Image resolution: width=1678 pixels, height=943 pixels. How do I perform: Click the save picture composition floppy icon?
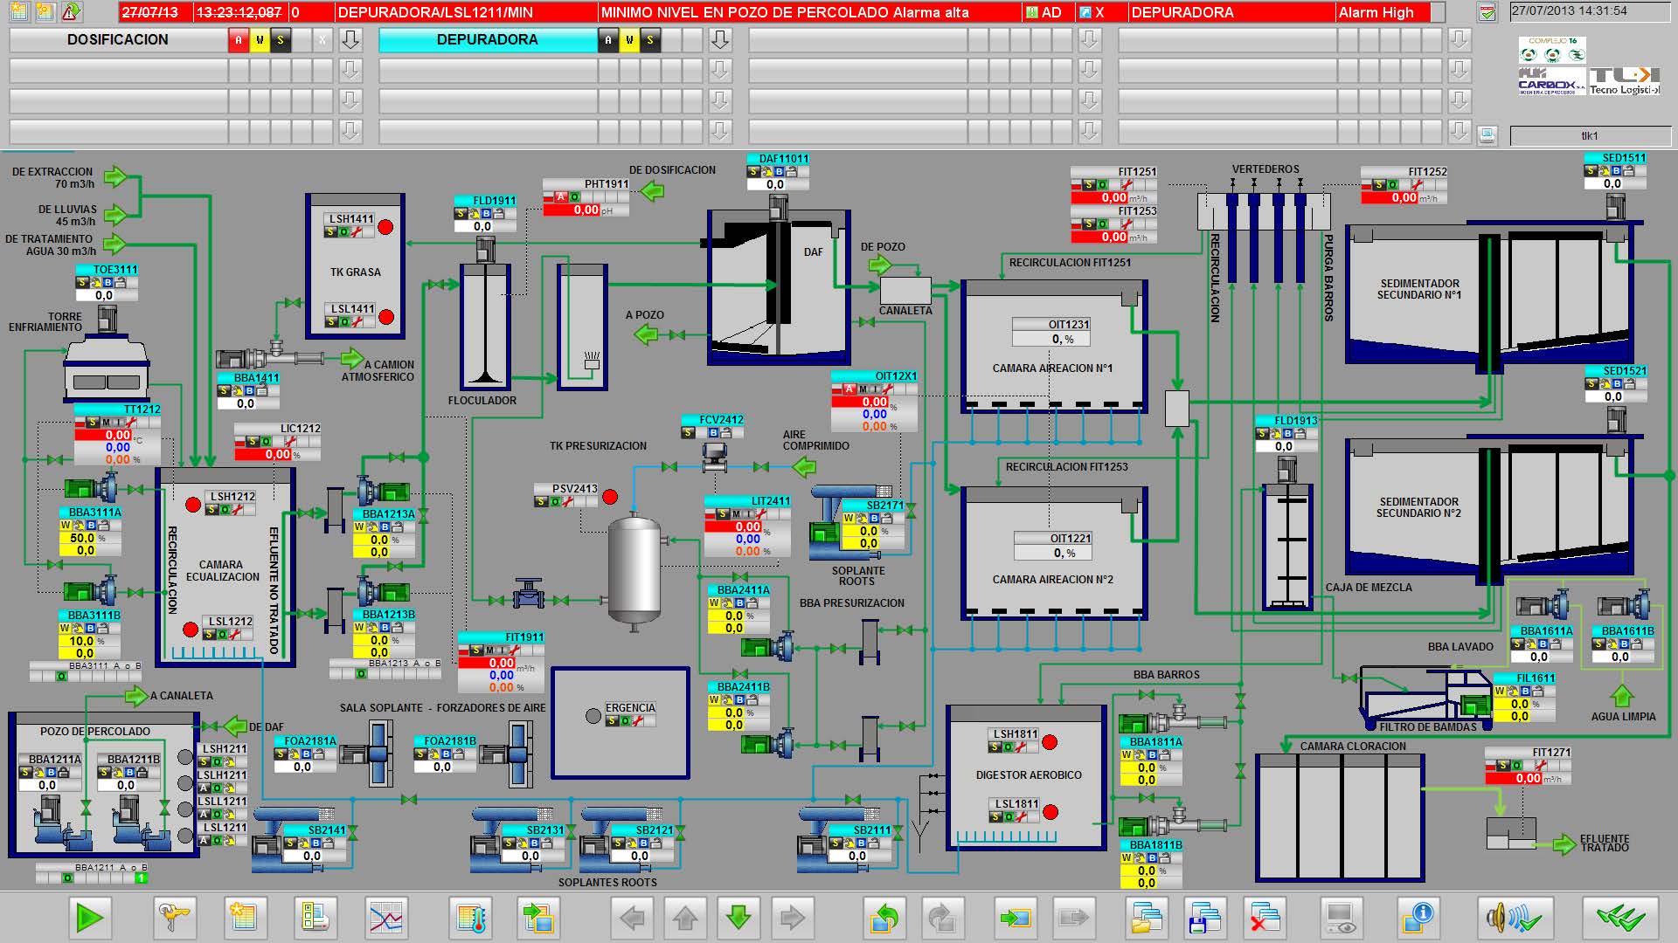tap(1205, 918)
